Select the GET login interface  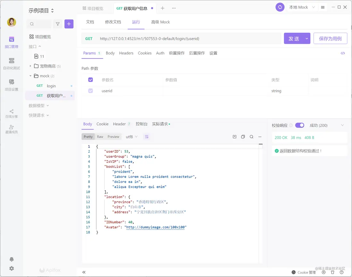(50, 86)
